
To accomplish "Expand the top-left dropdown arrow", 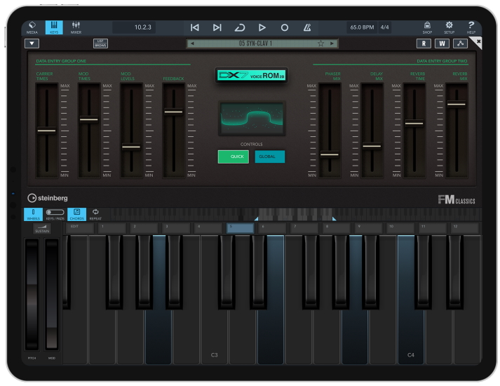I will coord(32,44).
